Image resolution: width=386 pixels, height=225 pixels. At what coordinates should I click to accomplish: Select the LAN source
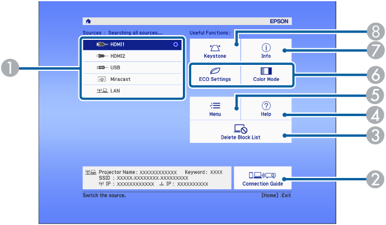[x=132, y=90]
